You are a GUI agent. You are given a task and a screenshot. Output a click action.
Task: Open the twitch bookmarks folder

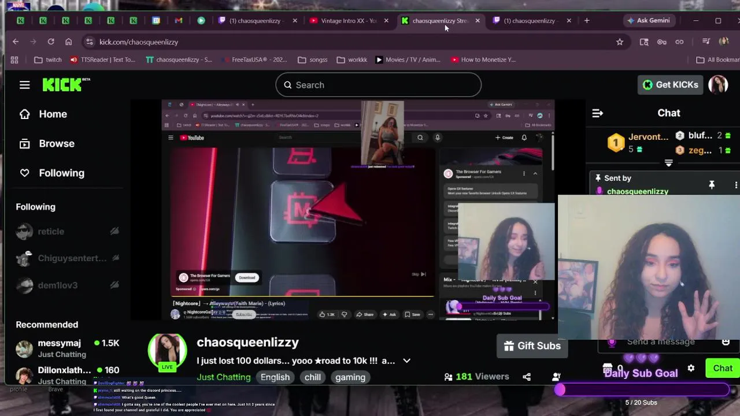tap(48, 60)
